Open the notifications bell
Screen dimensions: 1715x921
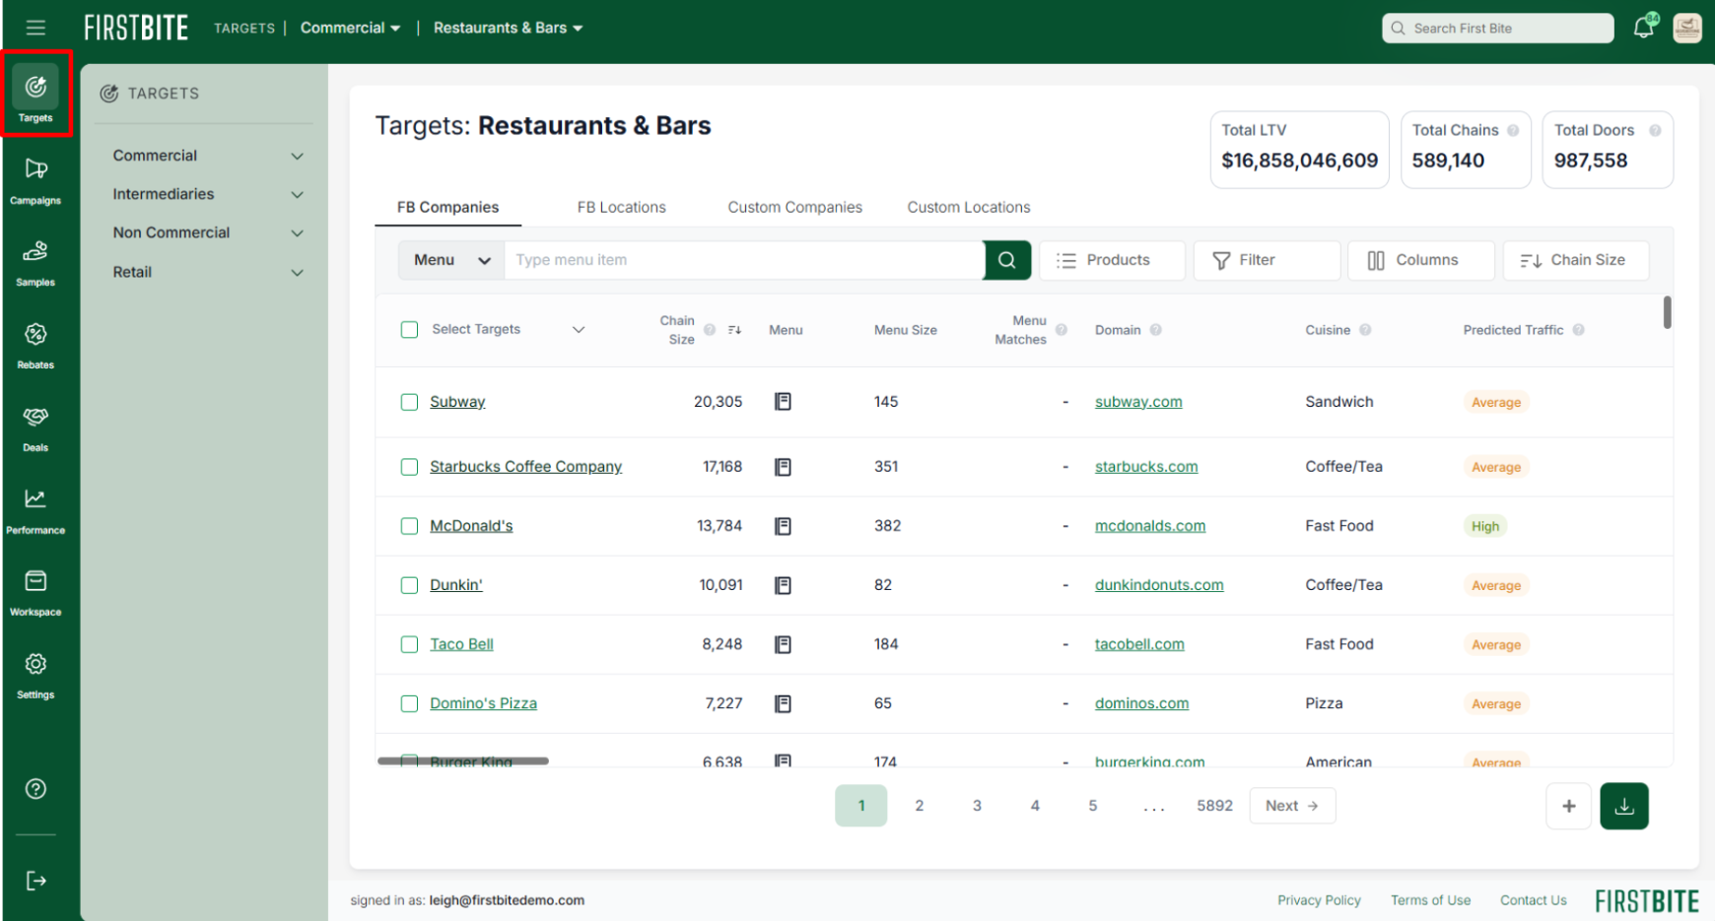(x=1644, y=27)
